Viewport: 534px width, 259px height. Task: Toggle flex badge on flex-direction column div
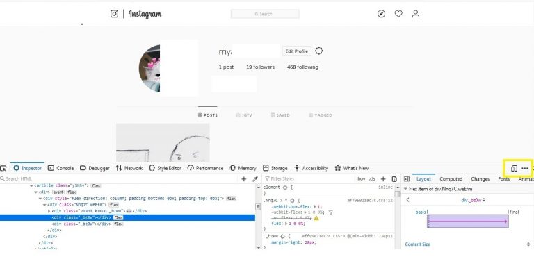(232, 199)
